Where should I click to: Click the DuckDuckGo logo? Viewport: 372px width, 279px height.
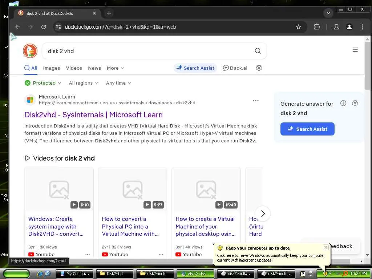point(30,51)
